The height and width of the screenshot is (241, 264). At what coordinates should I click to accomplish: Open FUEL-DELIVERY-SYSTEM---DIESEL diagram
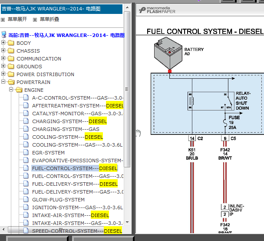[75, 184]
